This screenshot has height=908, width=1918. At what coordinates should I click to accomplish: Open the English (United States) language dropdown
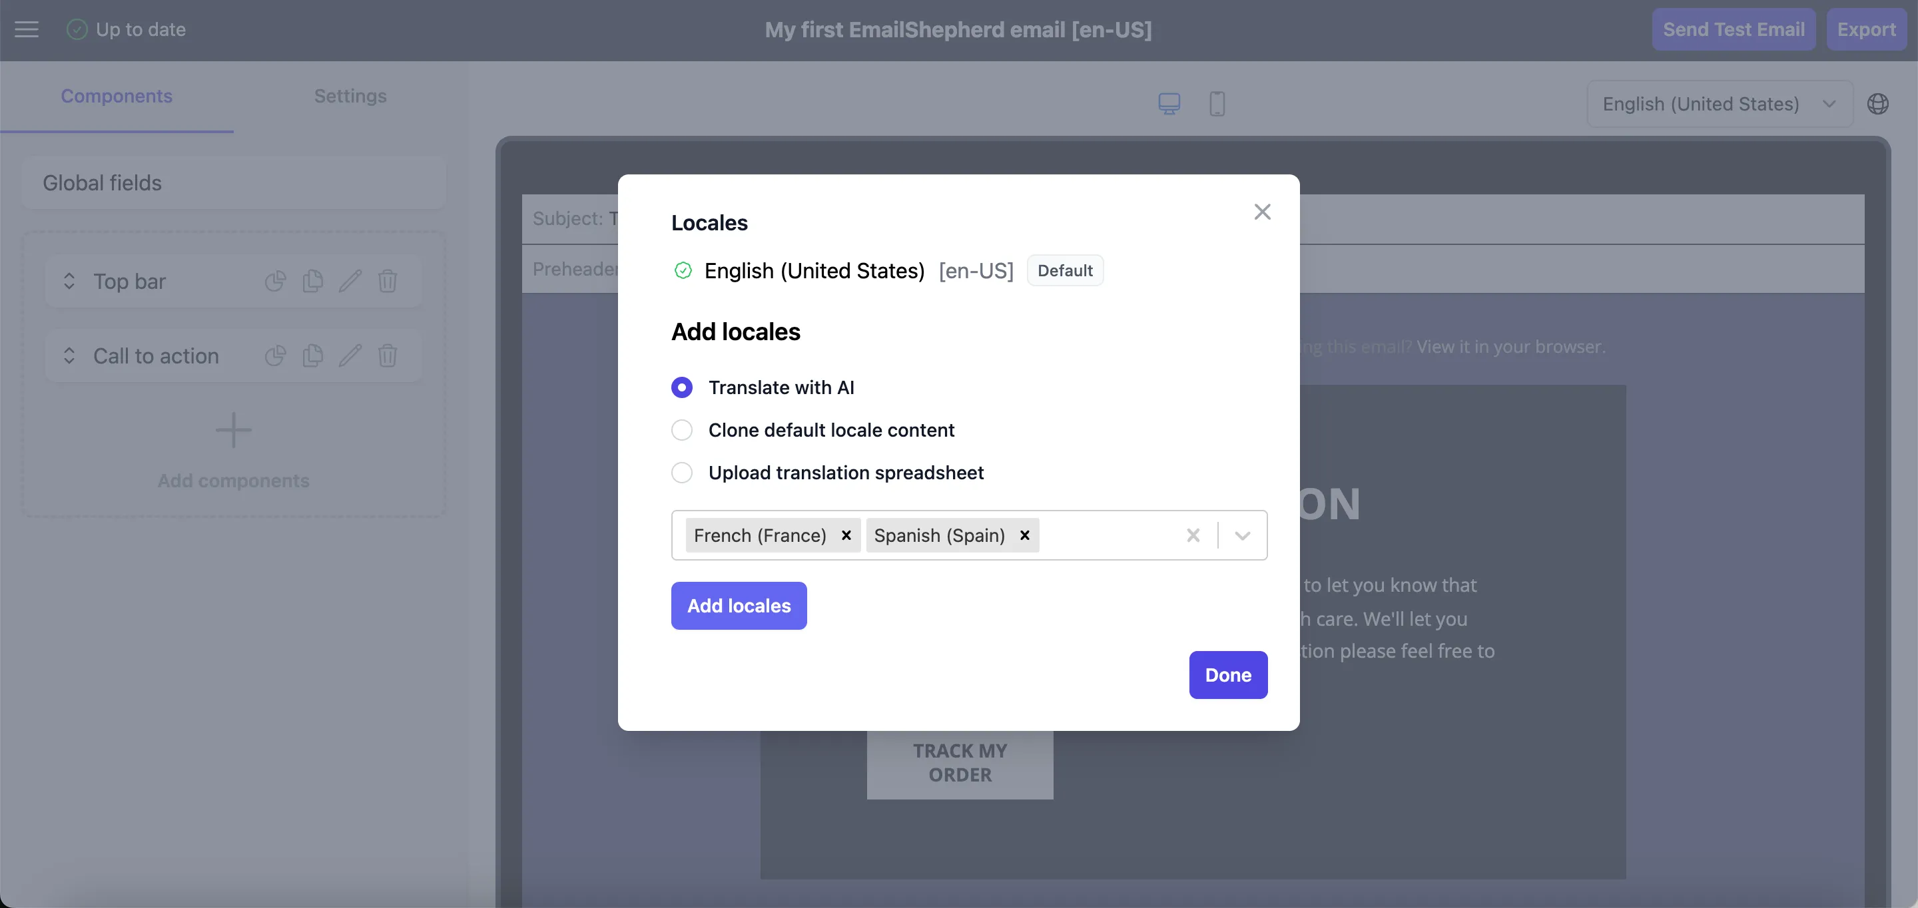pyautogui.click(x=1718, y=105)
